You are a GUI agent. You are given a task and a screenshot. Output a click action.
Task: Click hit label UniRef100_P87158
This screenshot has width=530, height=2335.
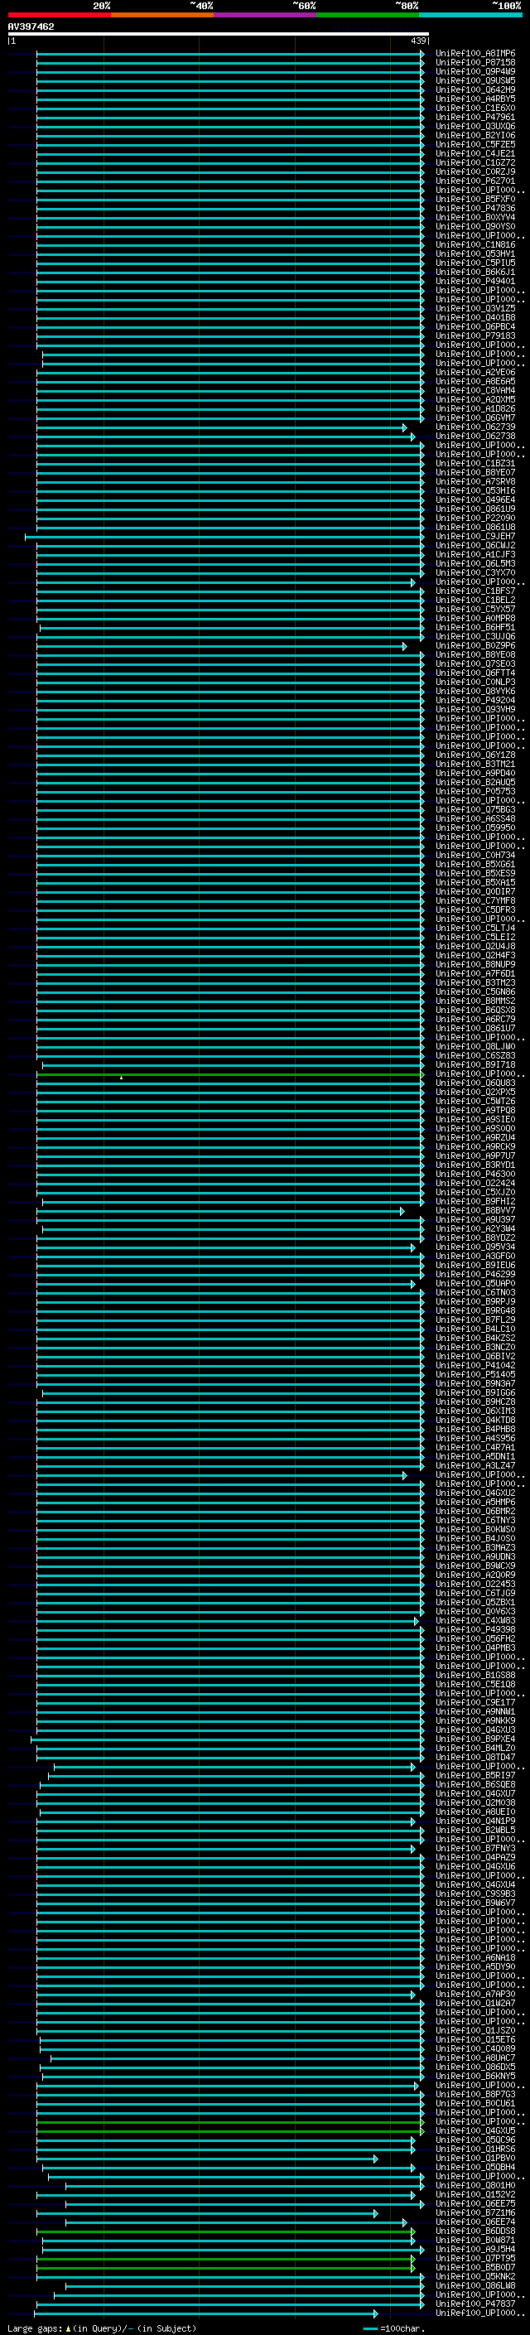click(475, 63)
